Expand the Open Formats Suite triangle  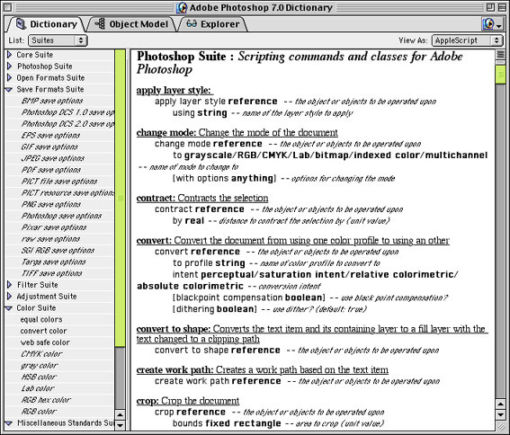click(9, 77)
